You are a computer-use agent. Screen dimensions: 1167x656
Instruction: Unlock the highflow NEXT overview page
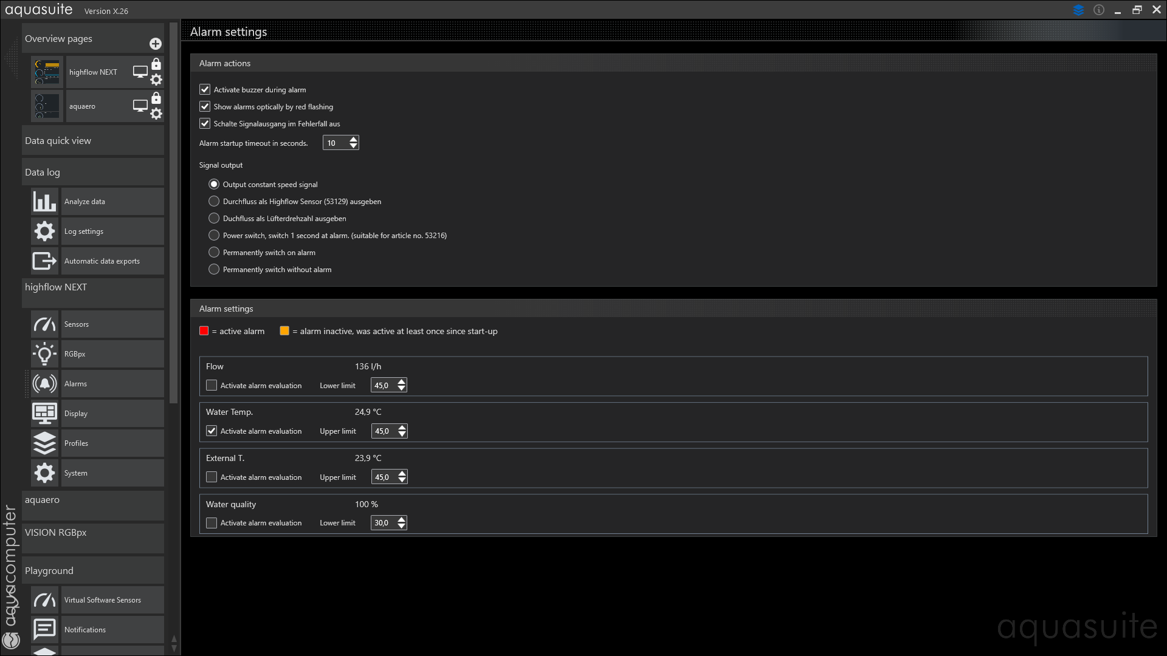(156, 64)
